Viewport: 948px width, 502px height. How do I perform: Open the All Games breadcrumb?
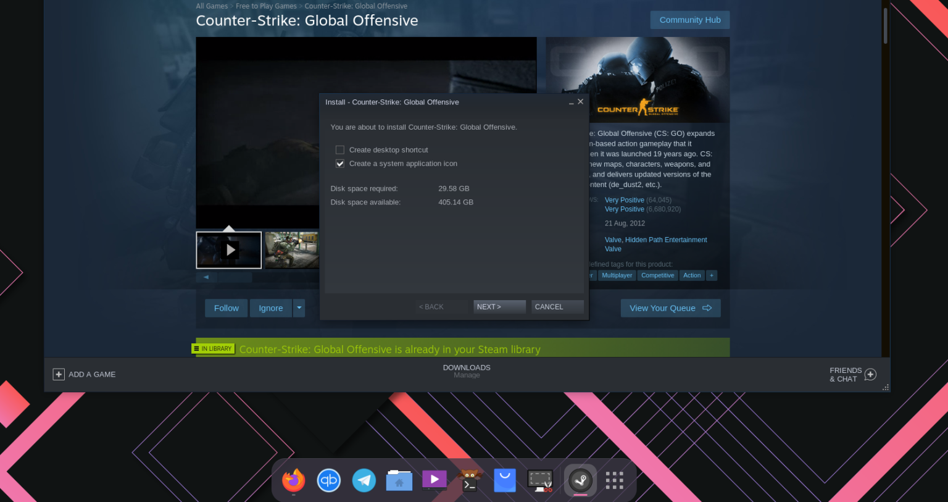click(x=212, y=6)
